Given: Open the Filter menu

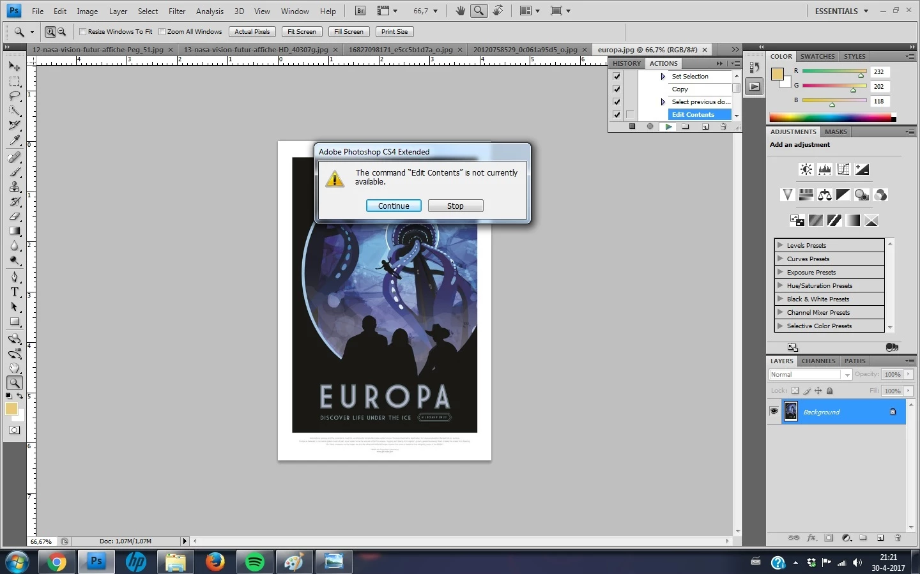Looking at the screenshot, I should 177,11.
